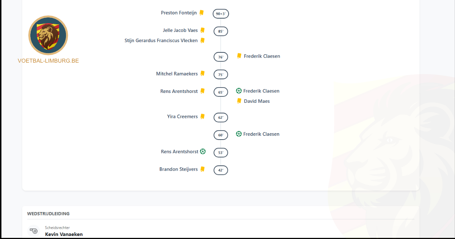This screenshot has width=455, height=239.
Task: Click the referee whistle icon
Action: [x=34, y=231]
